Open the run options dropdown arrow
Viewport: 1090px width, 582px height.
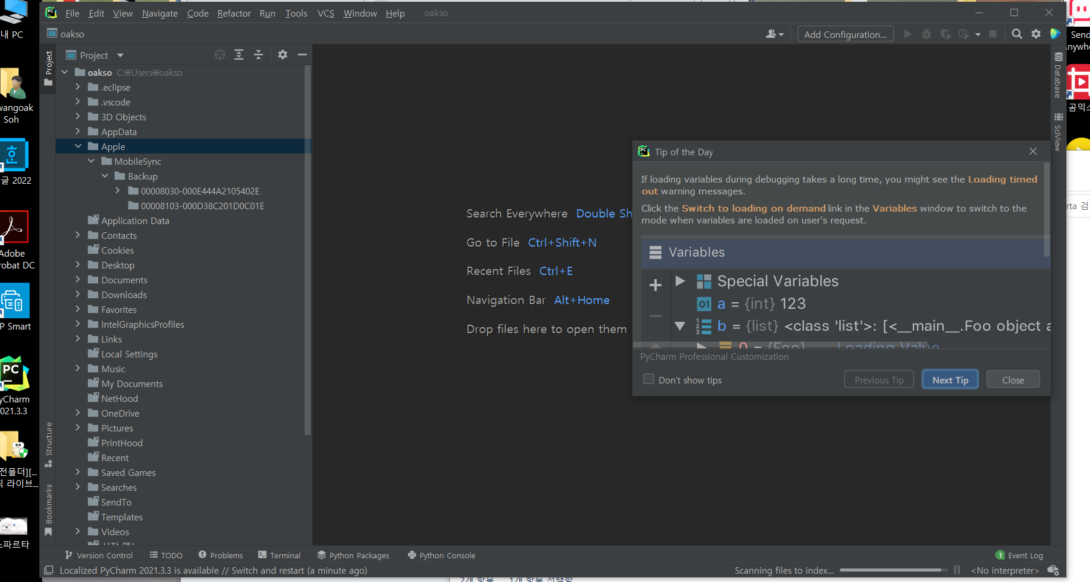coord(978,34)
